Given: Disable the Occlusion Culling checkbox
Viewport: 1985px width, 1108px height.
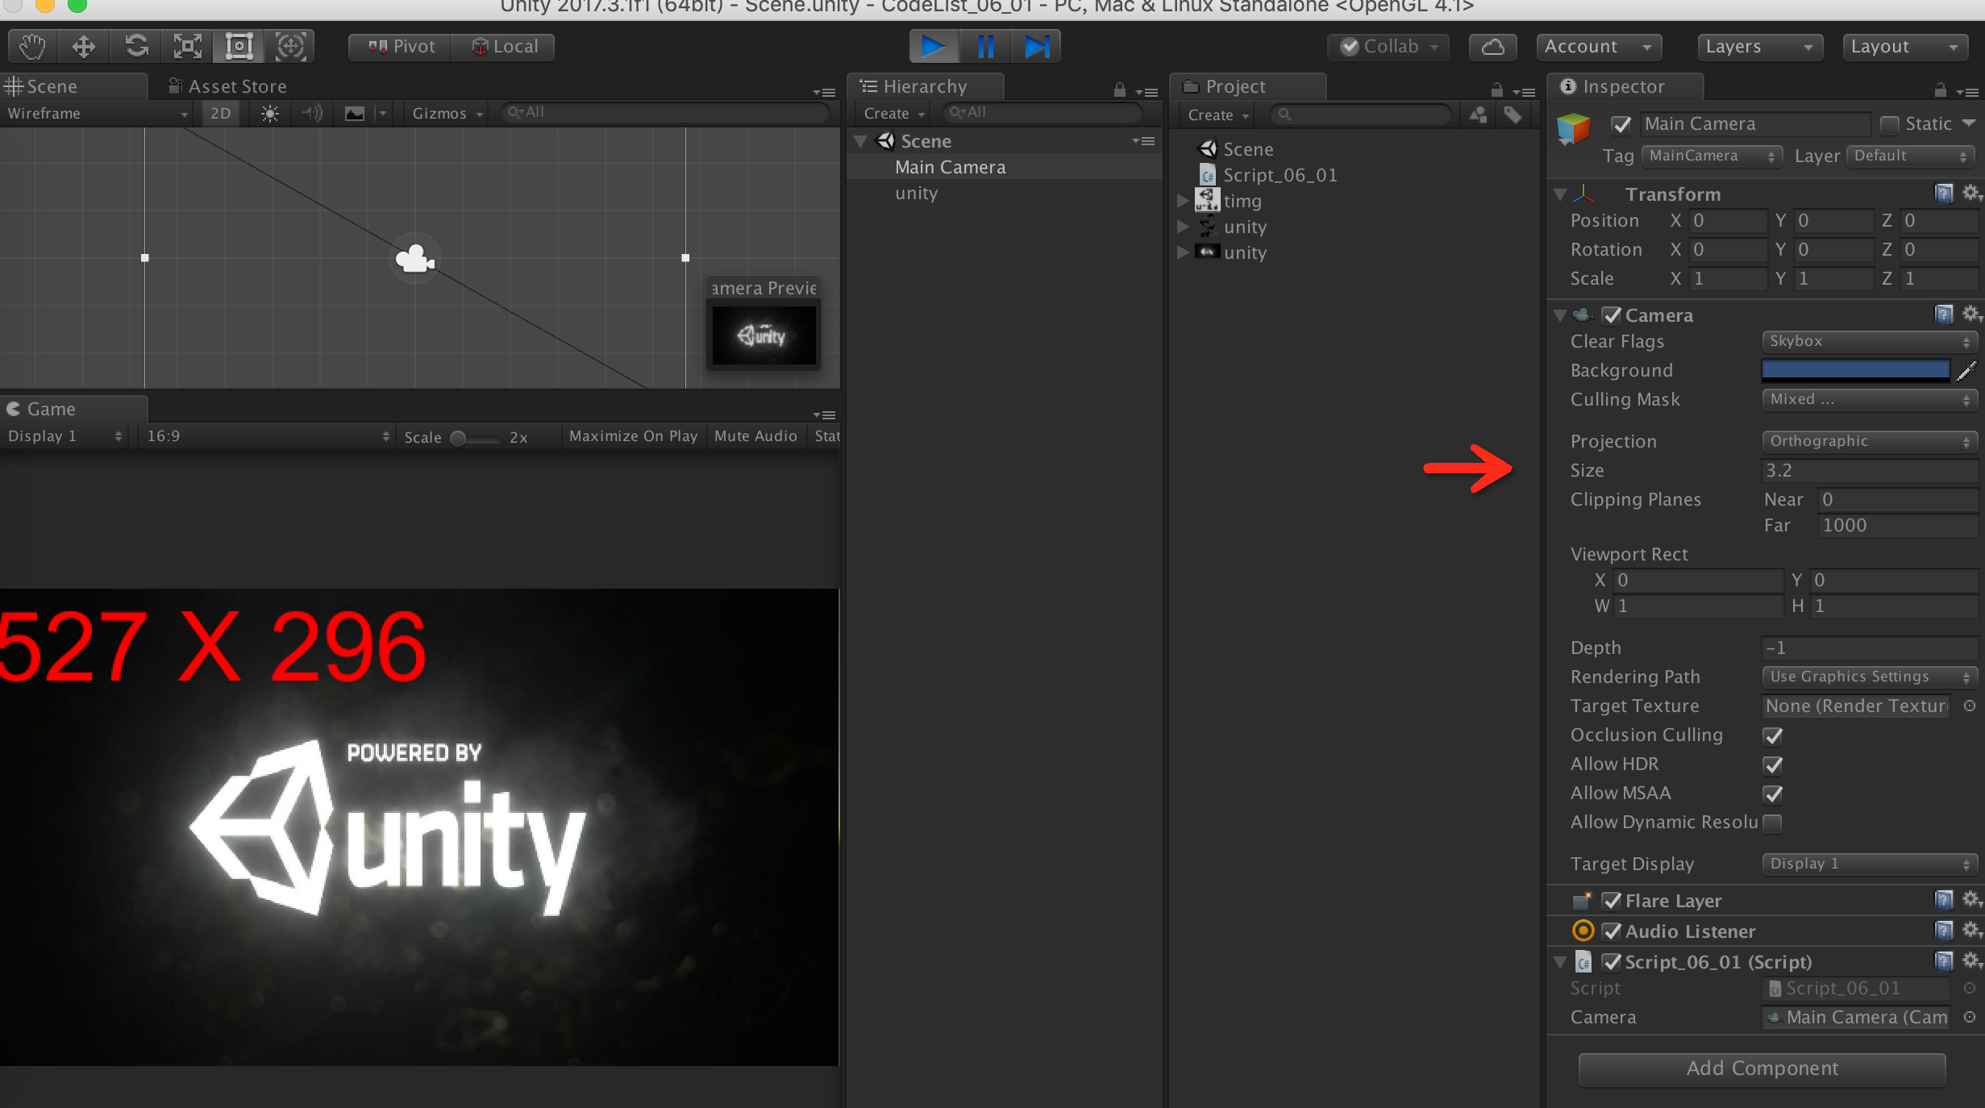Looking at the screenshot, I should click(x=1773, y=736).
